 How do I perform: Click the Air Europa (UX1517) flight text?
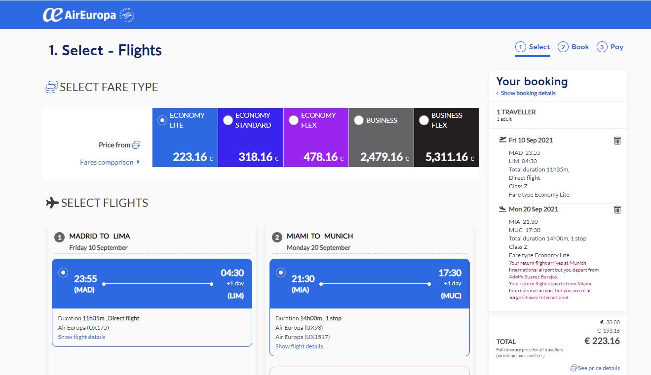(x=303, y=337)
